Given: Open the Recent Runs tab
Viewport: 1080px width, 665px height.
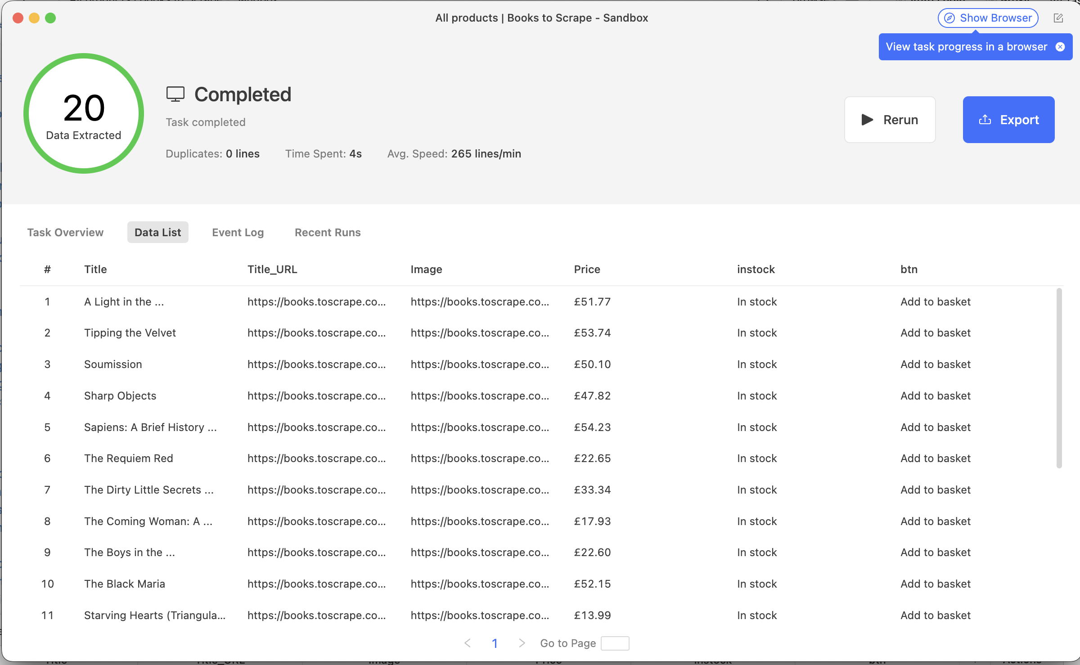Looking at the screenshot, I should coord(328,232).
